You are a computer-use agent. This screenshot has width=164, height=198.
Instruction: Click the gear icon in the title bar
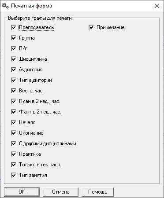[5, 6]
